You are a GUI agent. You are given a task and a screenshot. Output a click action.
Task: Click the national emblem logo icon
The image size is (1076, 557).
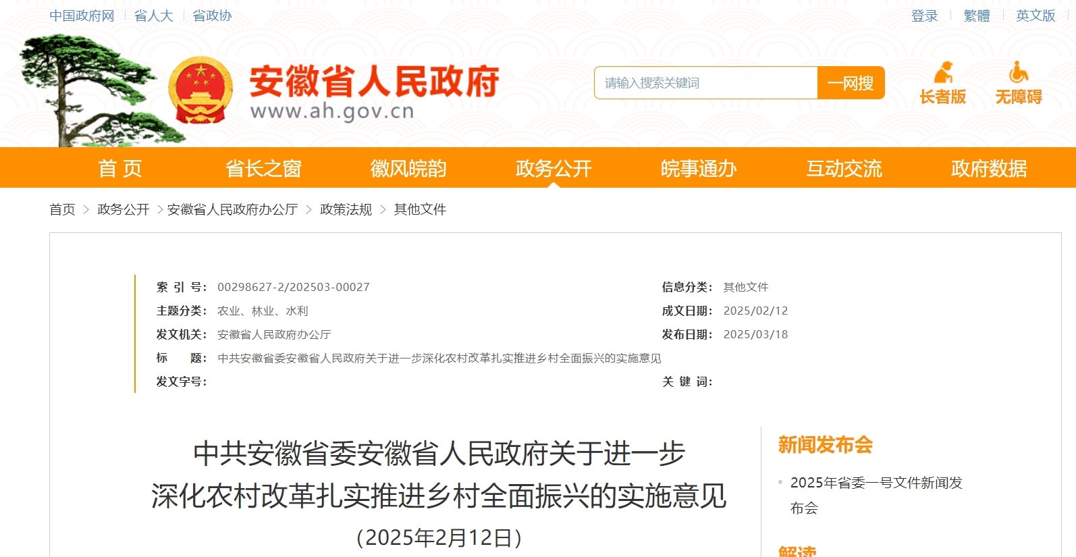tap(200, 90)
